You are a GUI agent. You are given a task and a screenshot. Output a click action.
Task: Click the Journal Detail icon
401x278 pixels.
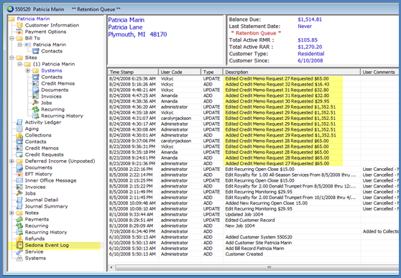click(x=19, y=200)
